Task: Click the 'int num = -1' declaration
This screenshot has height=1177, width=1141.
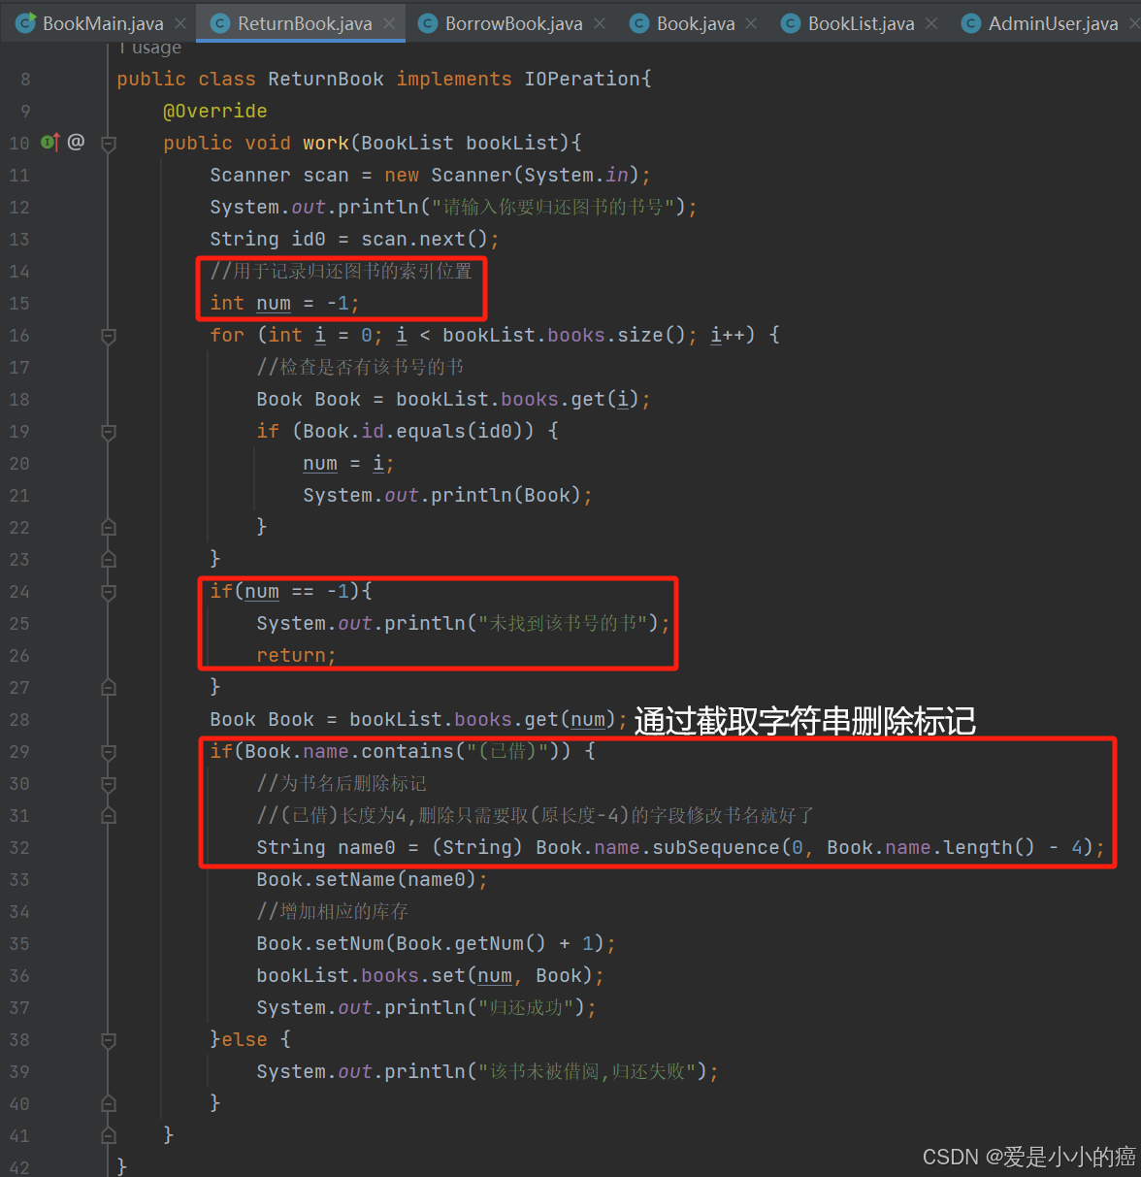Action: (x=284, y=304)
